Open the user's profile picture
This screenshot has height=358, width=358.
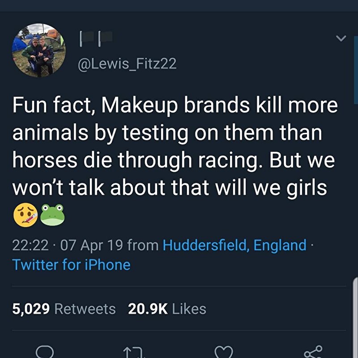pos(38,51)
